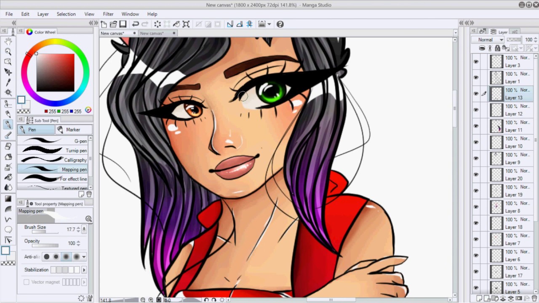Select the Auto select magic wand tool
The image size is (539, 303).
[x=8, y=92]
